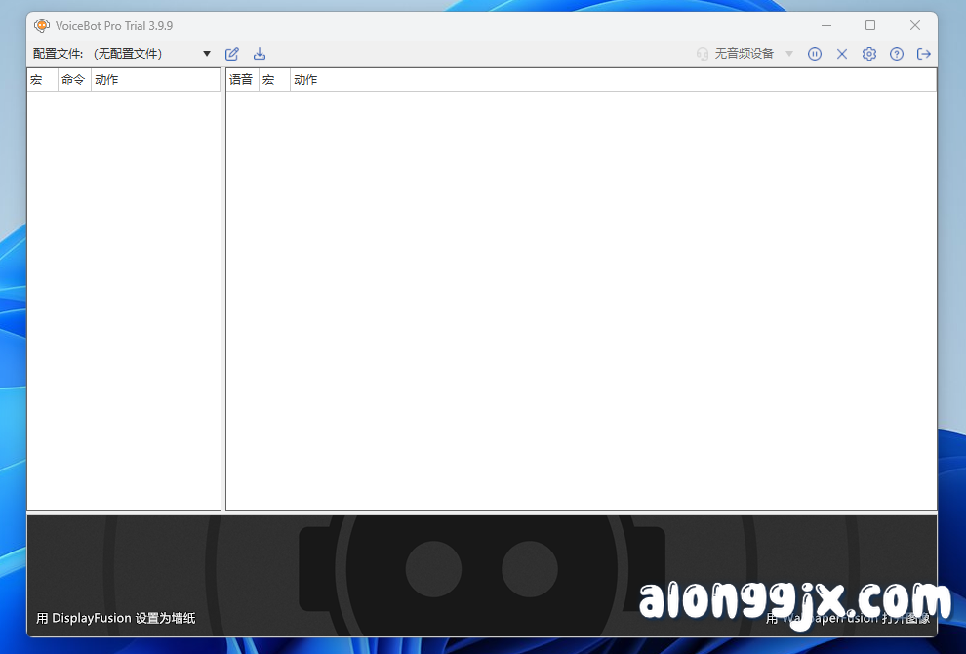Click the 命令 column header
The height and width of the screenshot is (654, 966).
point(72,79)
